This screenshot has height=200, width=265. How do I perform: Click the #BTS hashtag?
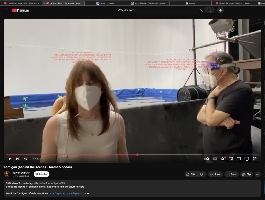pos(62,183)
